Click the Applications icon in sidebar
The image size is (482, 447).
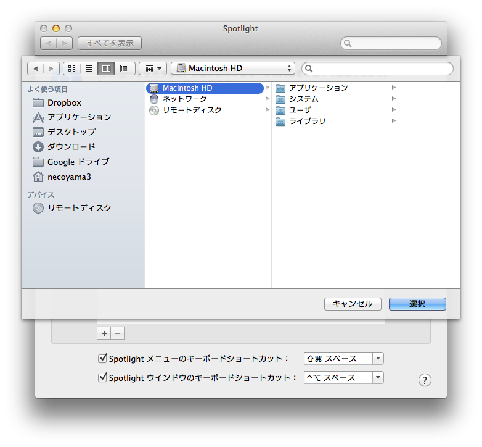[38, 117]
